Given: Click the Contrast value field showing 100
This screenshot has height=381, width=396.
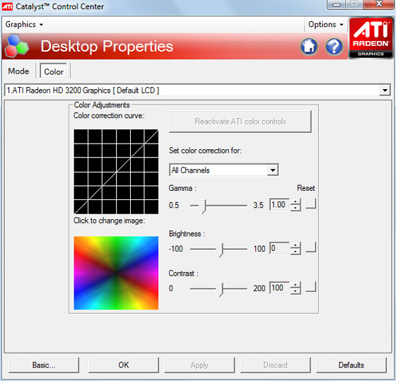Looking at the screenshot, I should tap(279, 288).
